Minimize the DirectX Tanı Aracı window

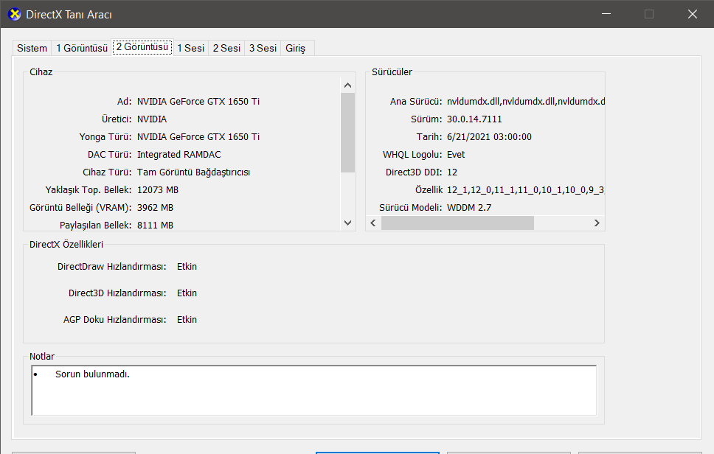(606, 14)
